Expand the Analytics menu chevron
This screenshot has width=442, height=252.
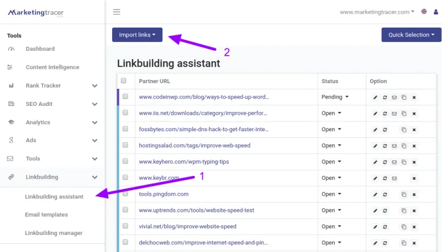[94, 122]
